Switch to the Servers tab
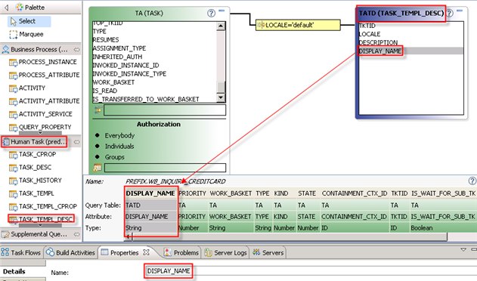The image size is (477, 281). pos(268,253)
